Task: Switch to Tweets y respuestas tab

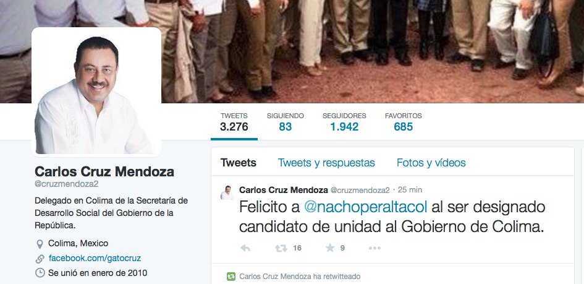Action: click(x=326, y=163)
